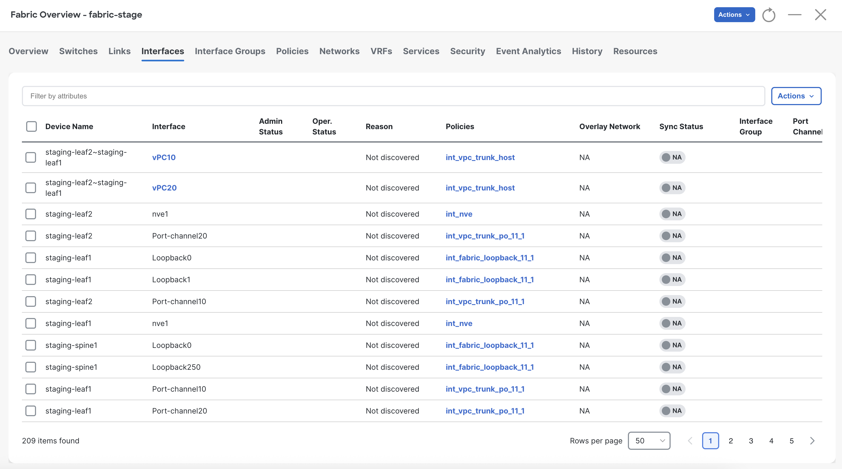
Task: Go to page 3
Action: click(x=751, y=440)
